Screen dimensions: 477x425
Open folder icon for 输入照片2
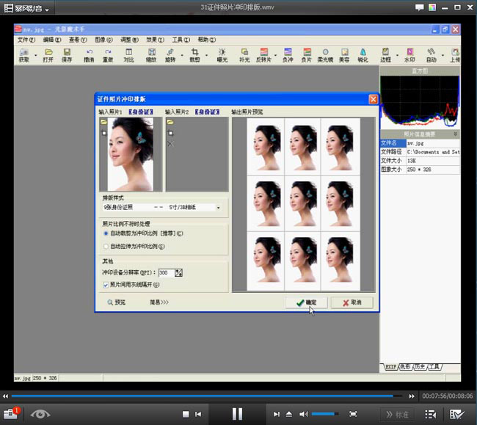pos(170,122)
